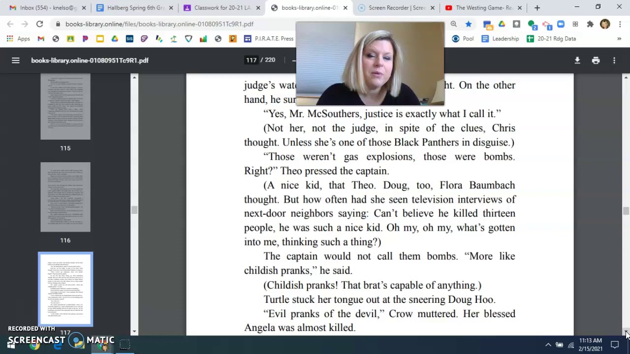This screenshot has width=630, height=354.
Task: Open the Leadership bookmark
Action: coord(500,38)
